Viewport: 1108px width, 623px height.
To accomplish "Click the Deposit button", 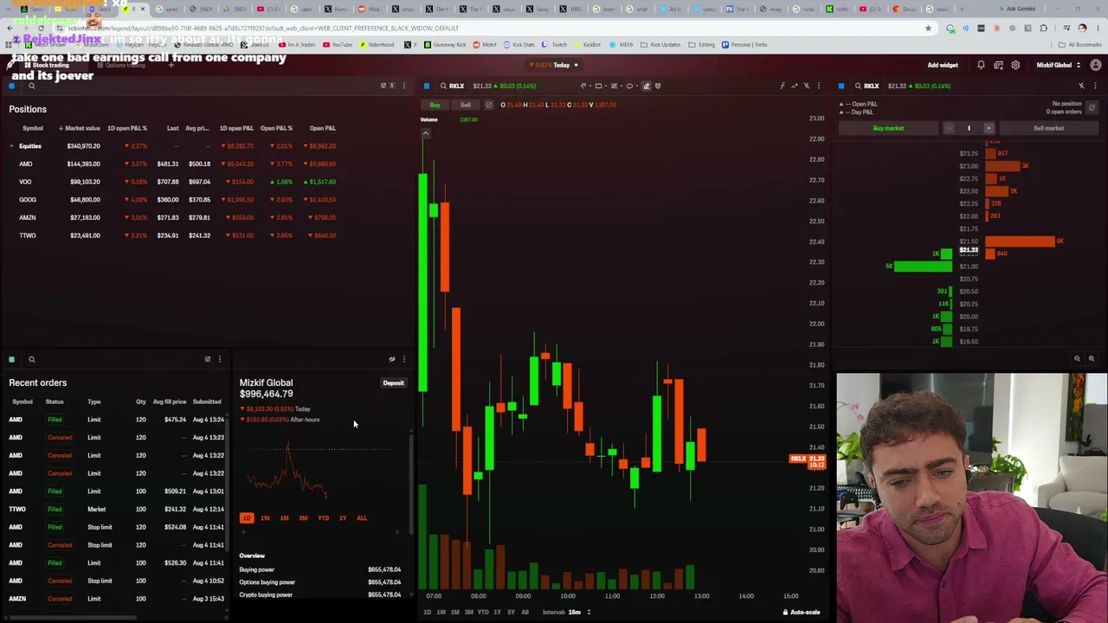I will (x=393, y=382).
